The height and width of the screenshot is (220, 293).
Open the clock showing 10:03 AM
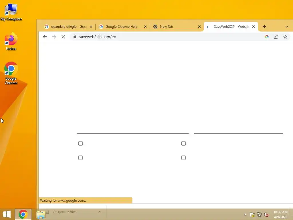pyautogui.click(x=280, y=214)
